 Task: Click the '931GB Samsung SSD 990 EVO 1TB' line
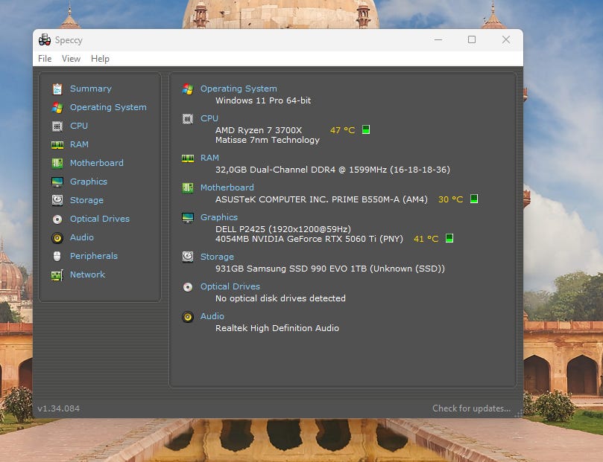click(330, 269)
